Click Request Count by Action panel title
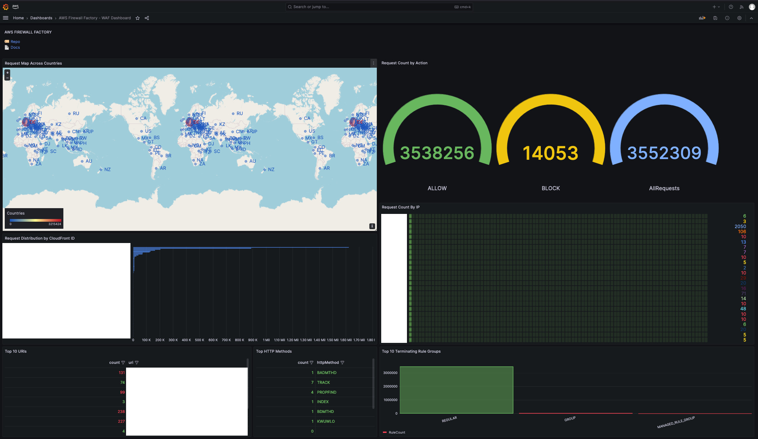The height and width of the screenshot is (439, 758). click(404, 63)
